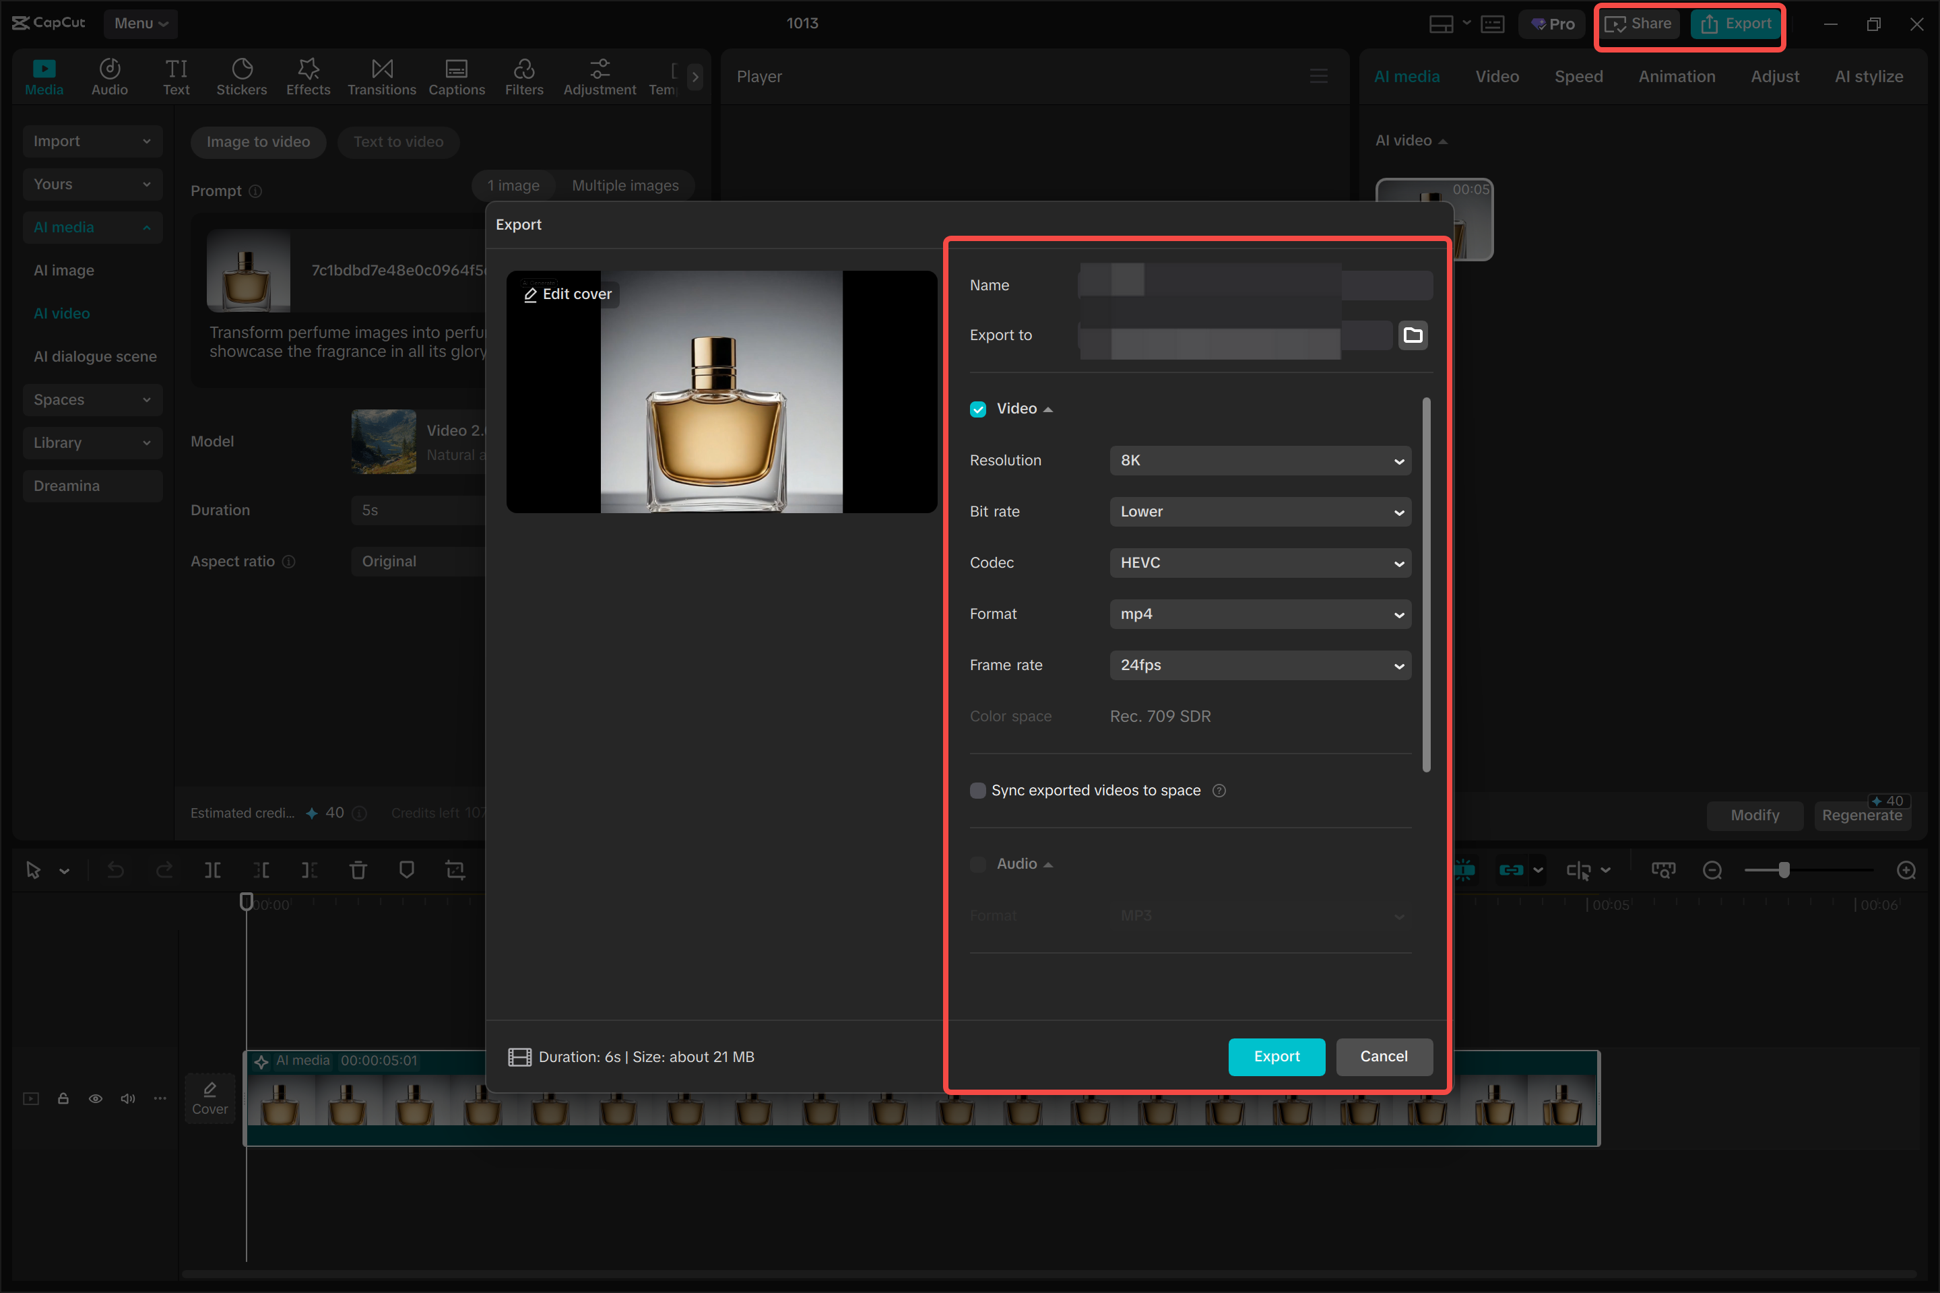Click the Undo icon in the timeline toolbar
1940x1293 pixels.
(115, 870)
